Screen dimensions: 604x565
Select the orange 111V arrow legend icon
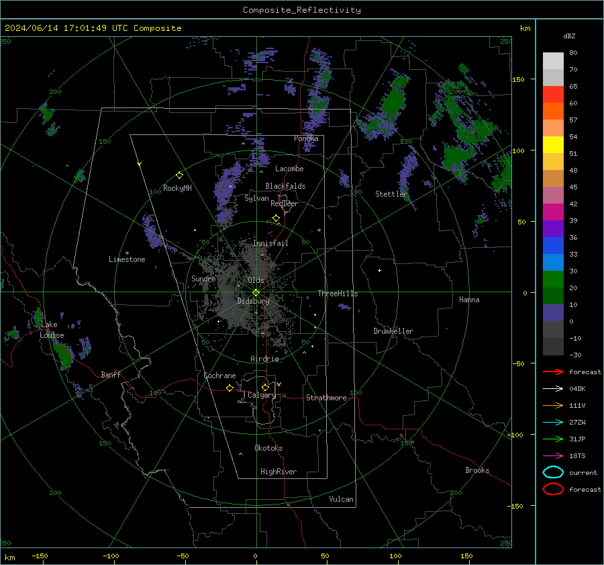pos(553,405)
